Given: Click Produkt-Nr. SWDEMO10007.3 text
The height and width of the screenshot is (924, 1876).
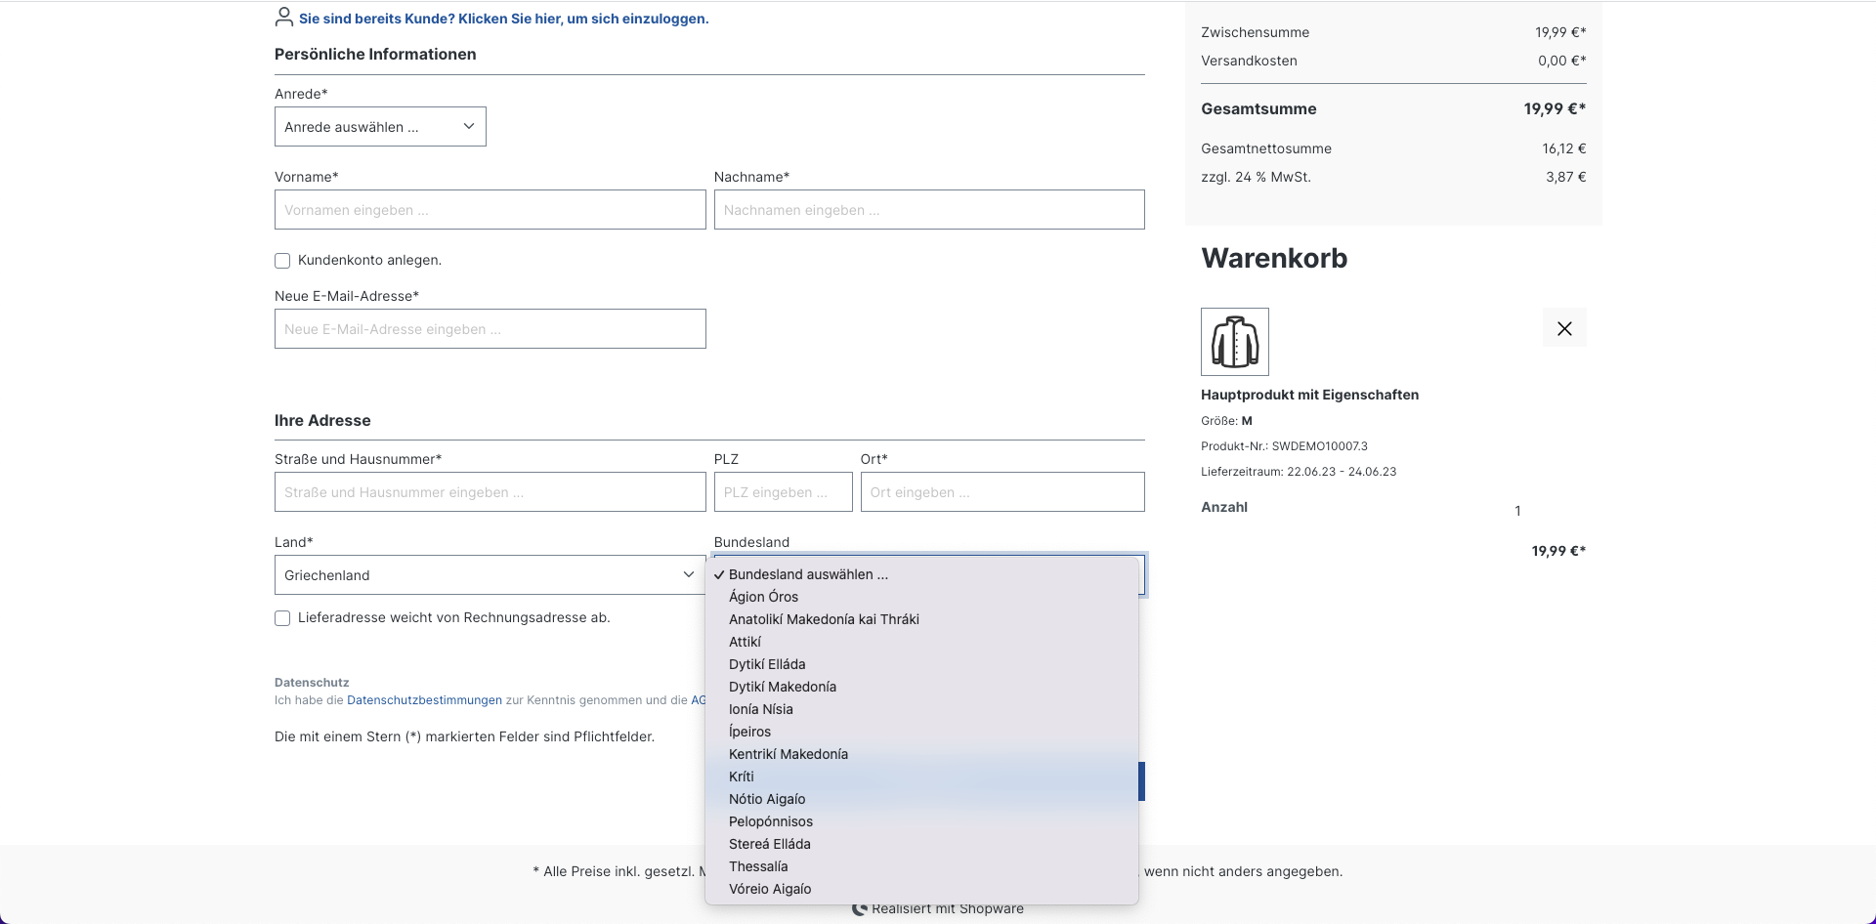Looking at the screenshot, I should pos(1284,446).
